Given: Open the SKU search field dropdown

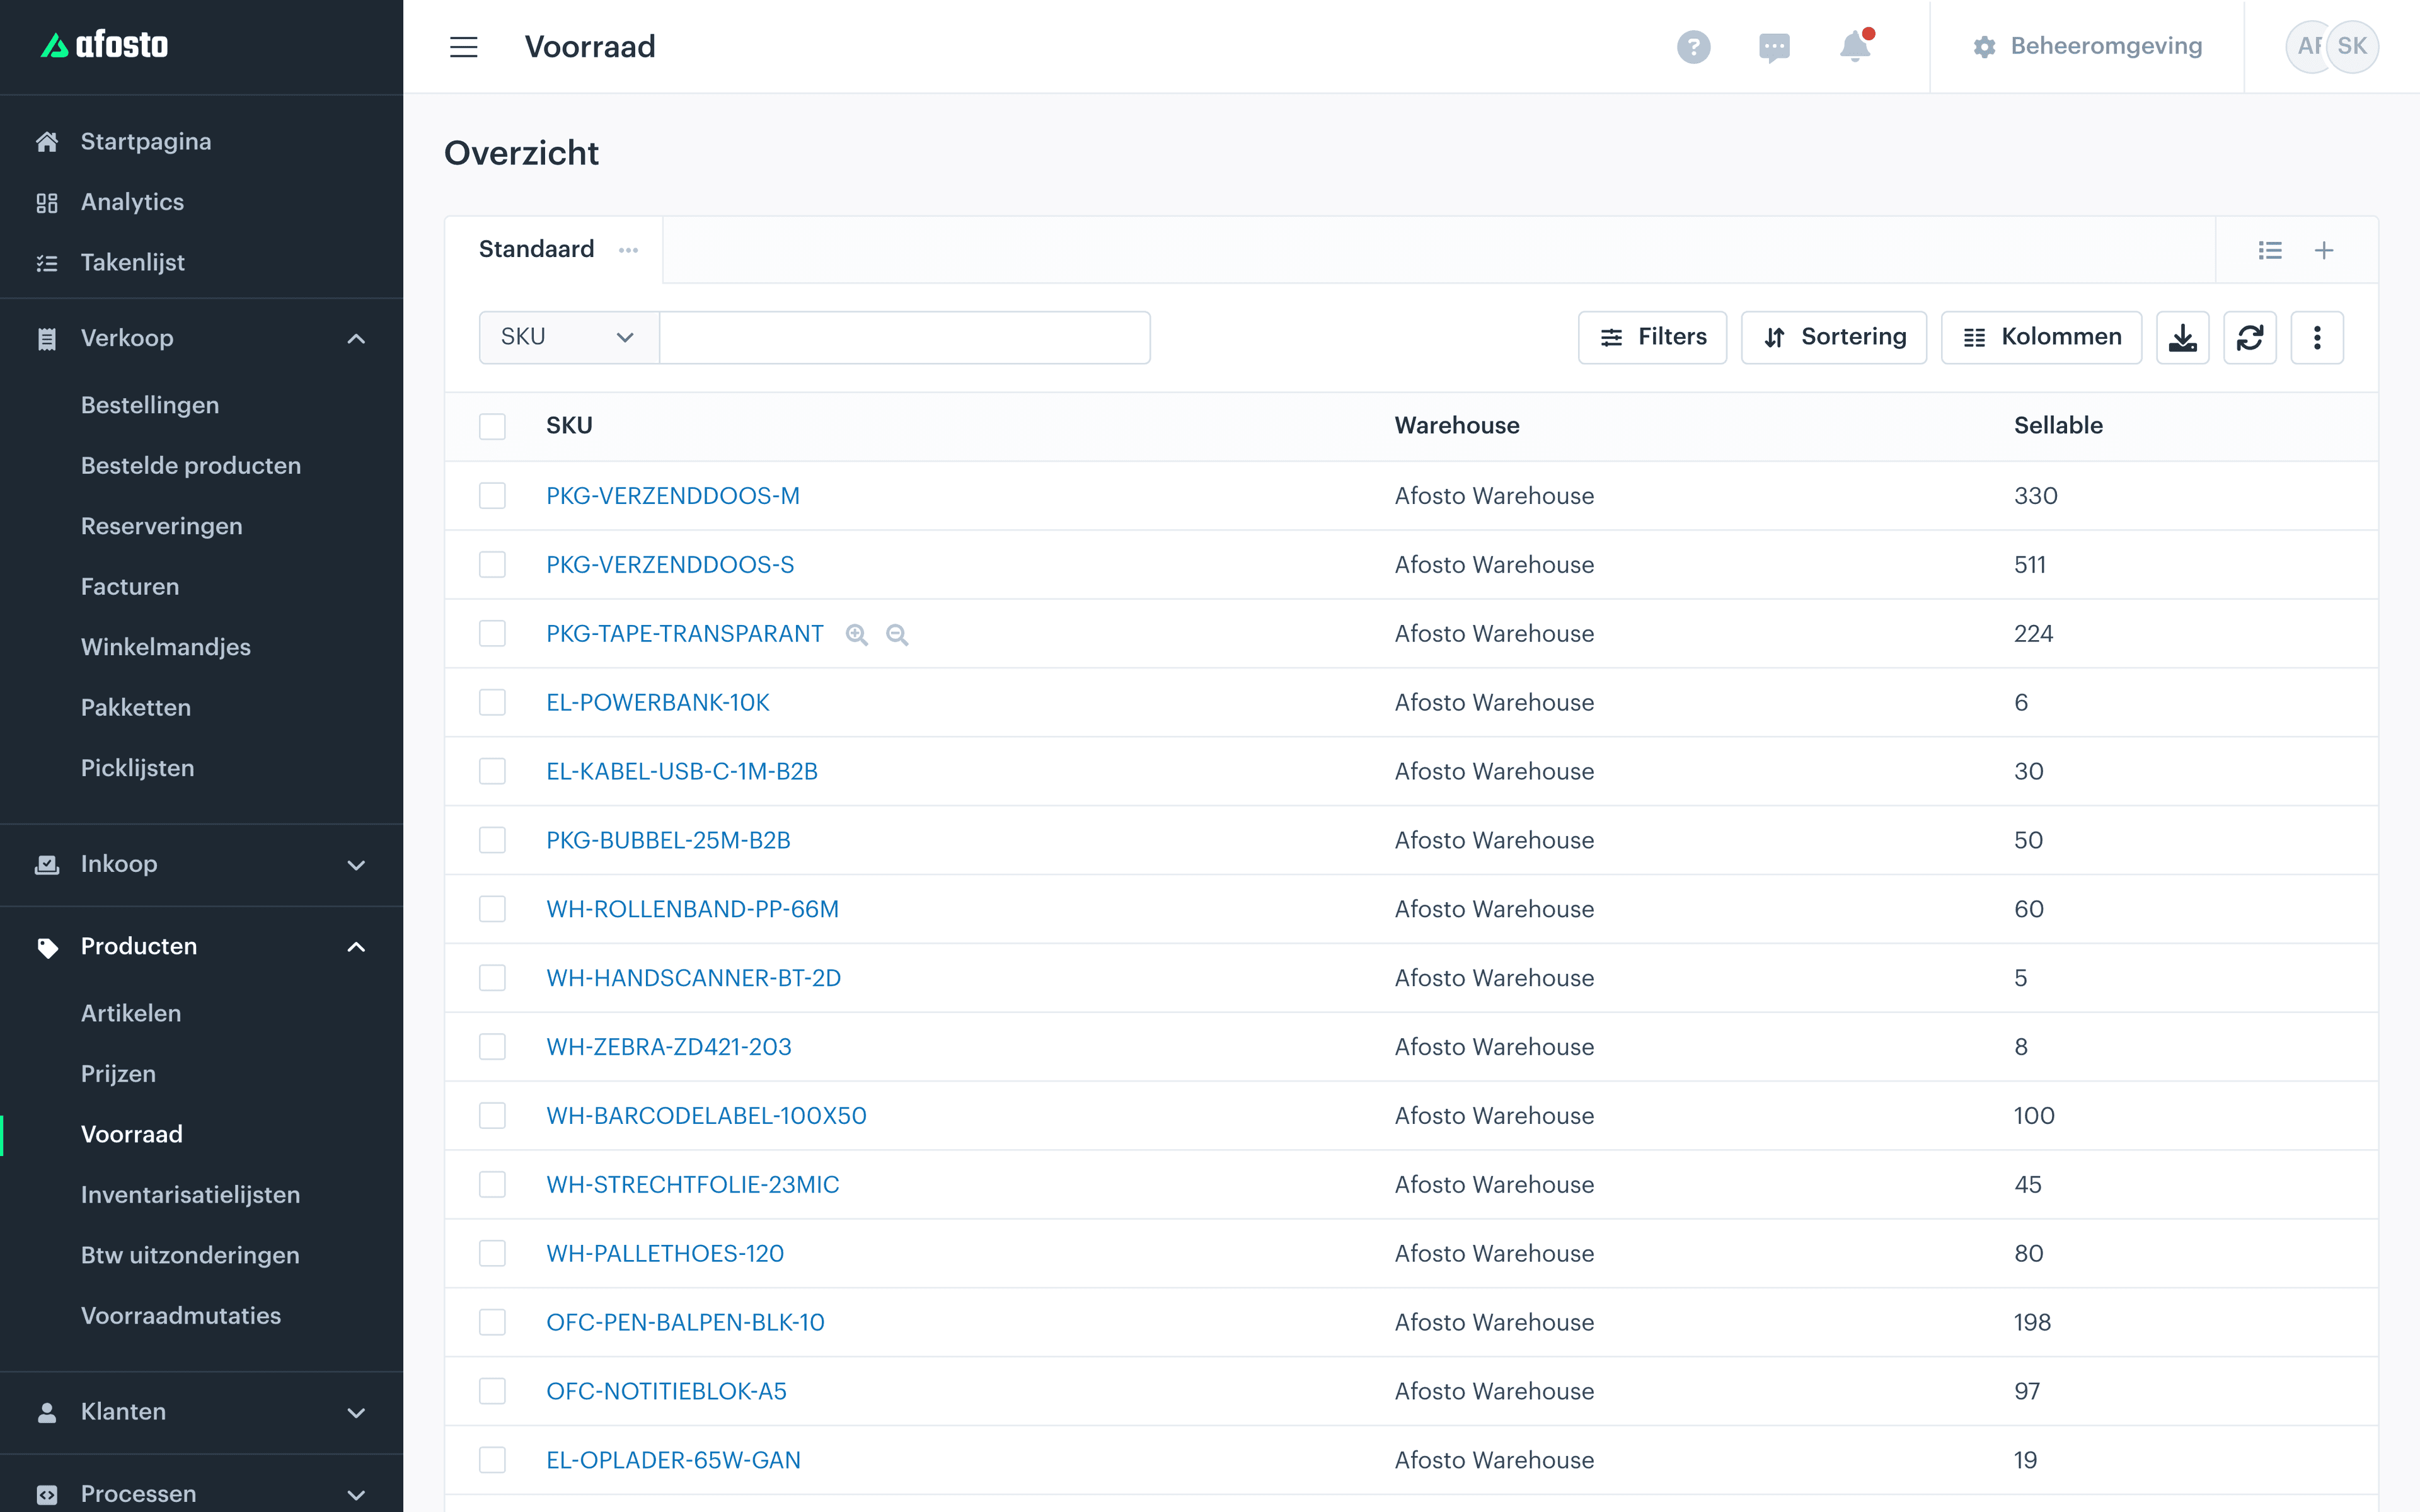Looking at the screenshot, I should [568, 338].
